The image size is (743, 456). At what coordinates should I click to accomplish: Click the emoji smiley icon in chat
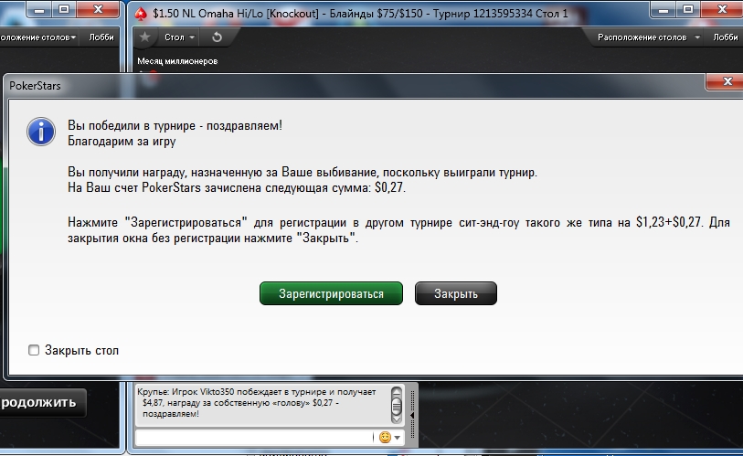(x=385, y=437)
